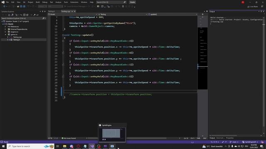Viewport: 266px width, 149px height.
Task: Collapse the Assets project node
Action: click(3, 24)
